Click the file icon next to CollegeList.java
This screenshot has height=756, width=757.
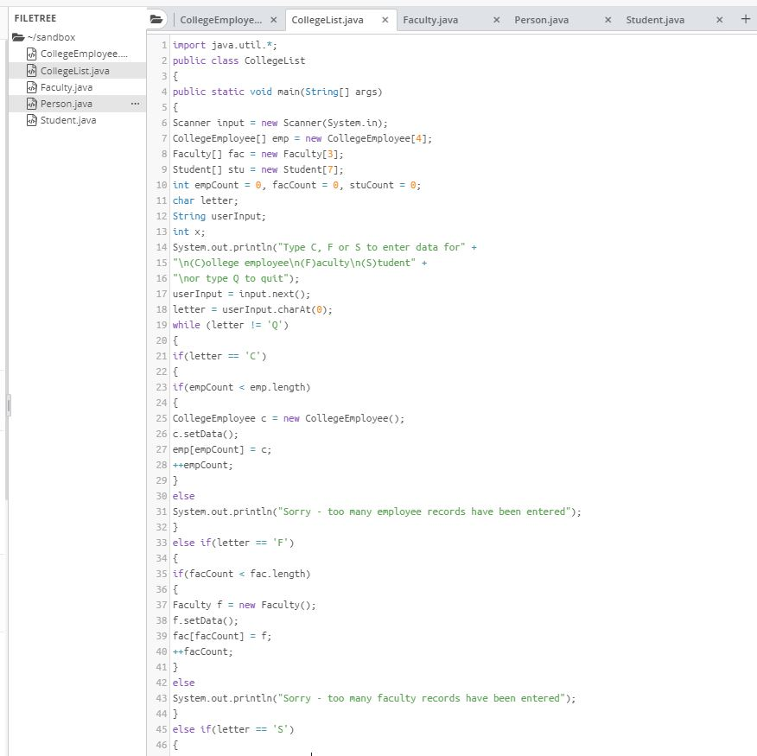[33, 70]
